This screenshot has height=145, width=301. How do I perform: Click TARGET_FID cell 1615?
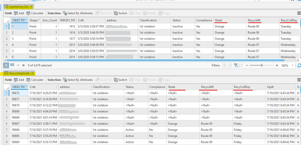click(x=67, y=26)
